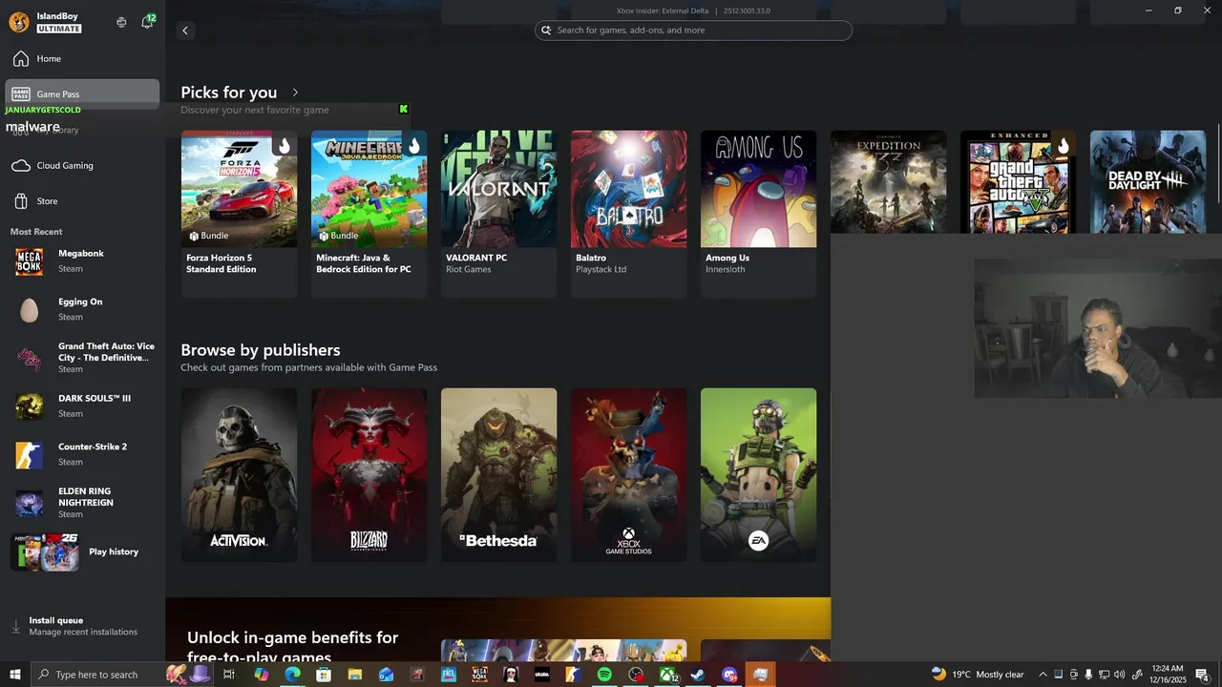
Task: Launch Egging On from Most Recent list
Action: click(x=82, y=309)
